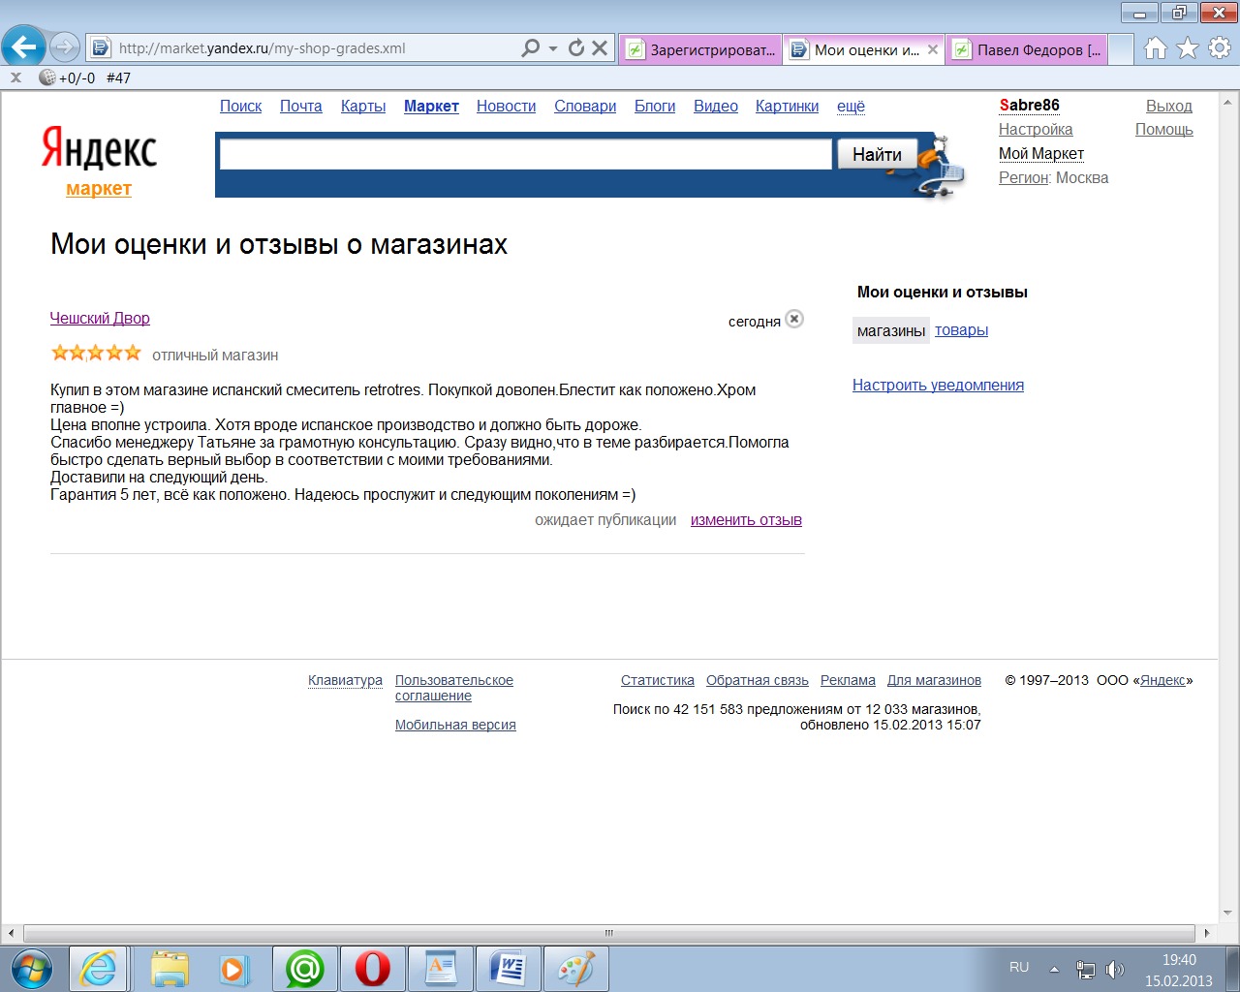This screenshot has height=992, width=1240.
Task: Switch to товары reviews tab
Action: 961,330
